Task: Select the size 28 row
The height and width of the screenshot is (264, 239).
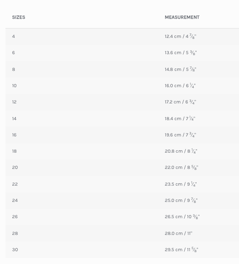Action: (122, 233)
